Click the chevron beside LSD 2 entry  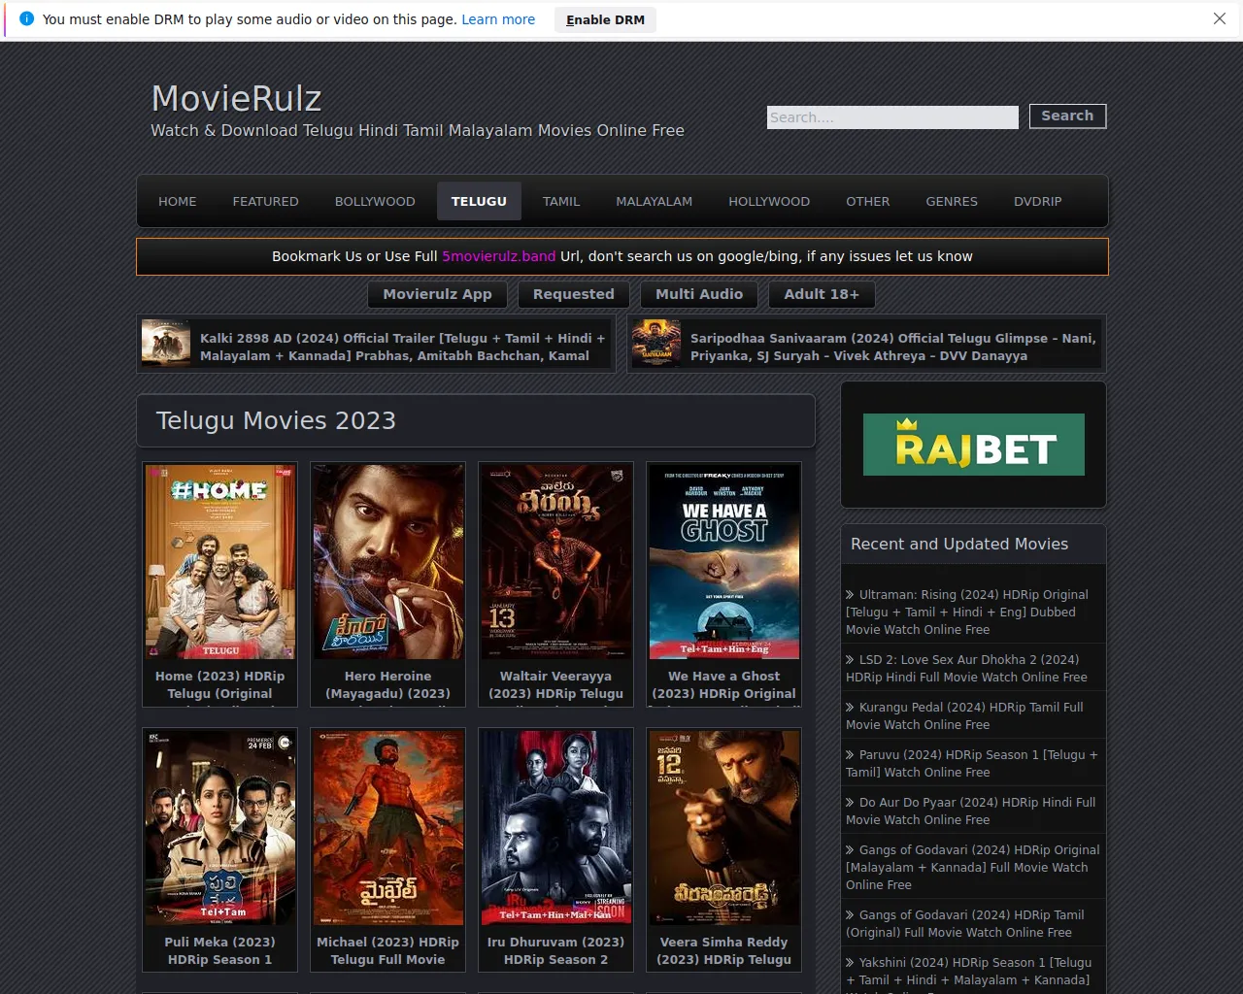(850, 660)
